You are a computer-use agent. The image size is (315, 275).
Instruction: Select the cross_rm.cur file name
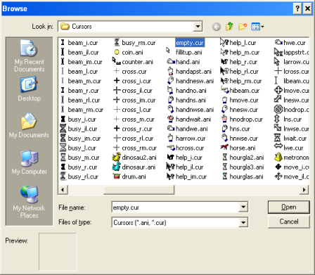pyautogui.click(x=139, y=148)
